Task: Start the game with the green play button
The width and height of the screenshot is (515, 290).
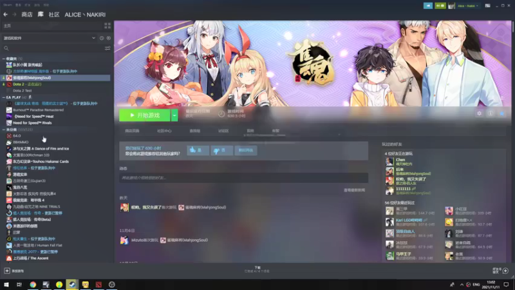Action: [145, 115]
